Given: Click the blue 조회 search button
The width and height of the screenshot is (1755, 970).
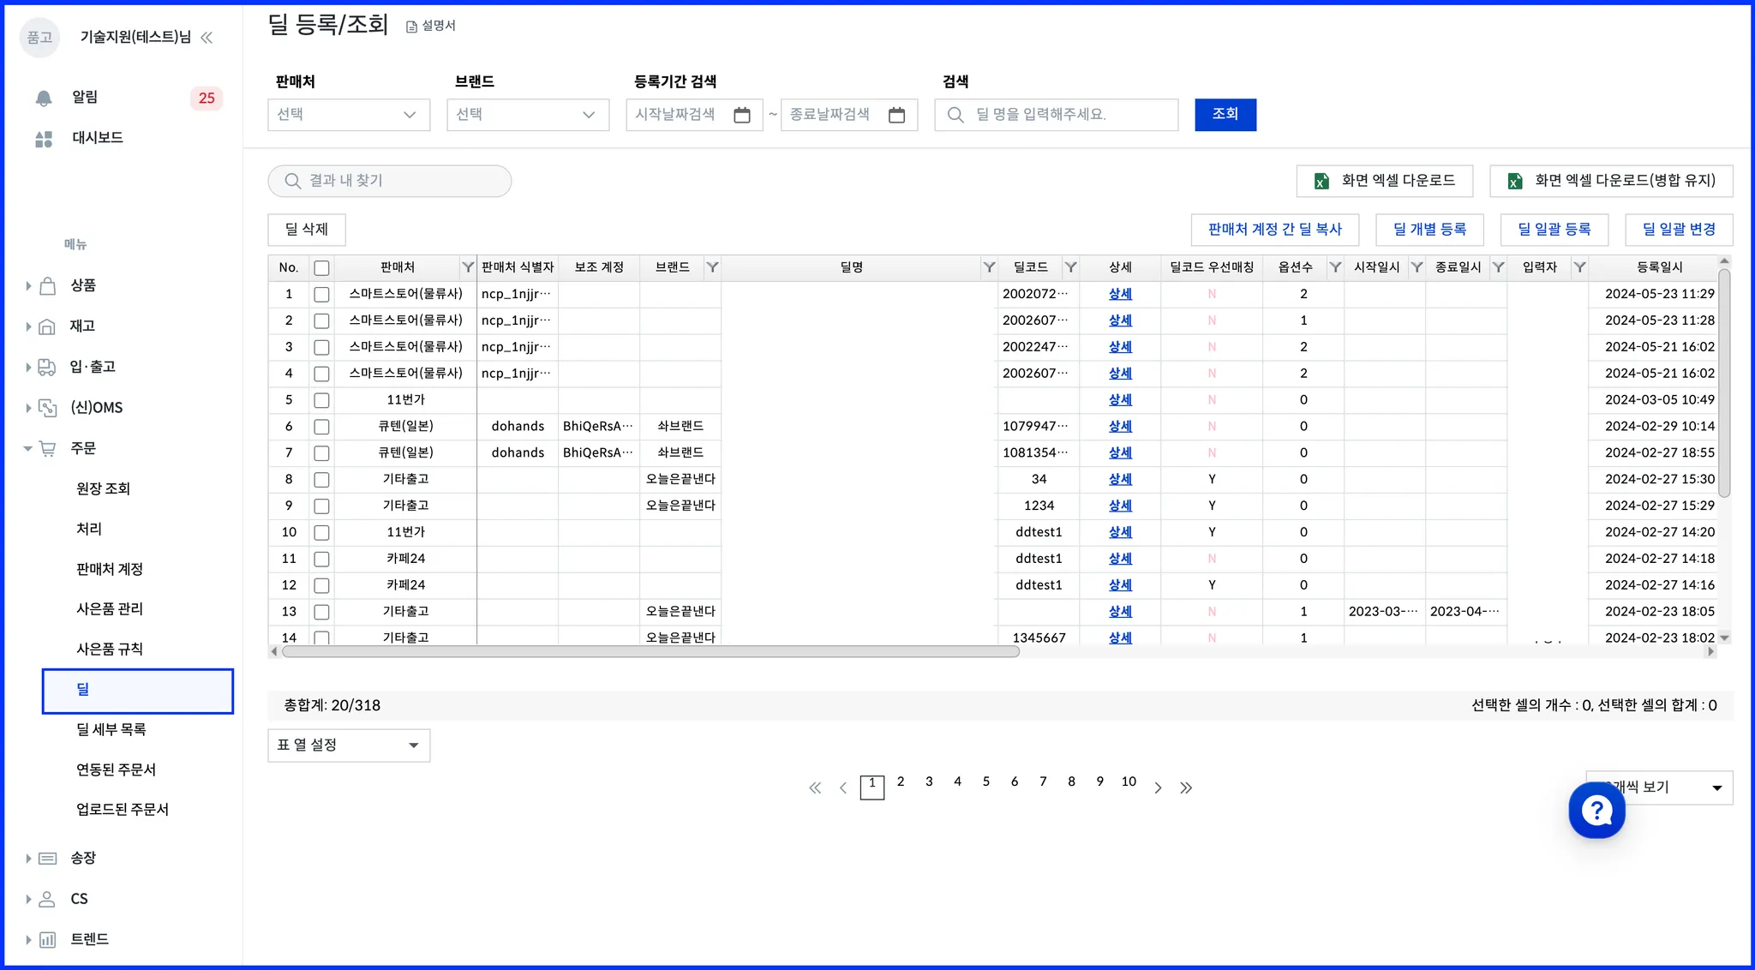Looking at the screenshot, I should [x=1225, y=115].
